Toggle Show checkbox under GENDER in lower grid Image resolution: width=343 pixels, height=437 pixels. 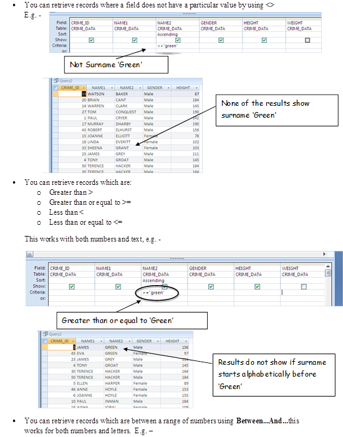(211, 286)
